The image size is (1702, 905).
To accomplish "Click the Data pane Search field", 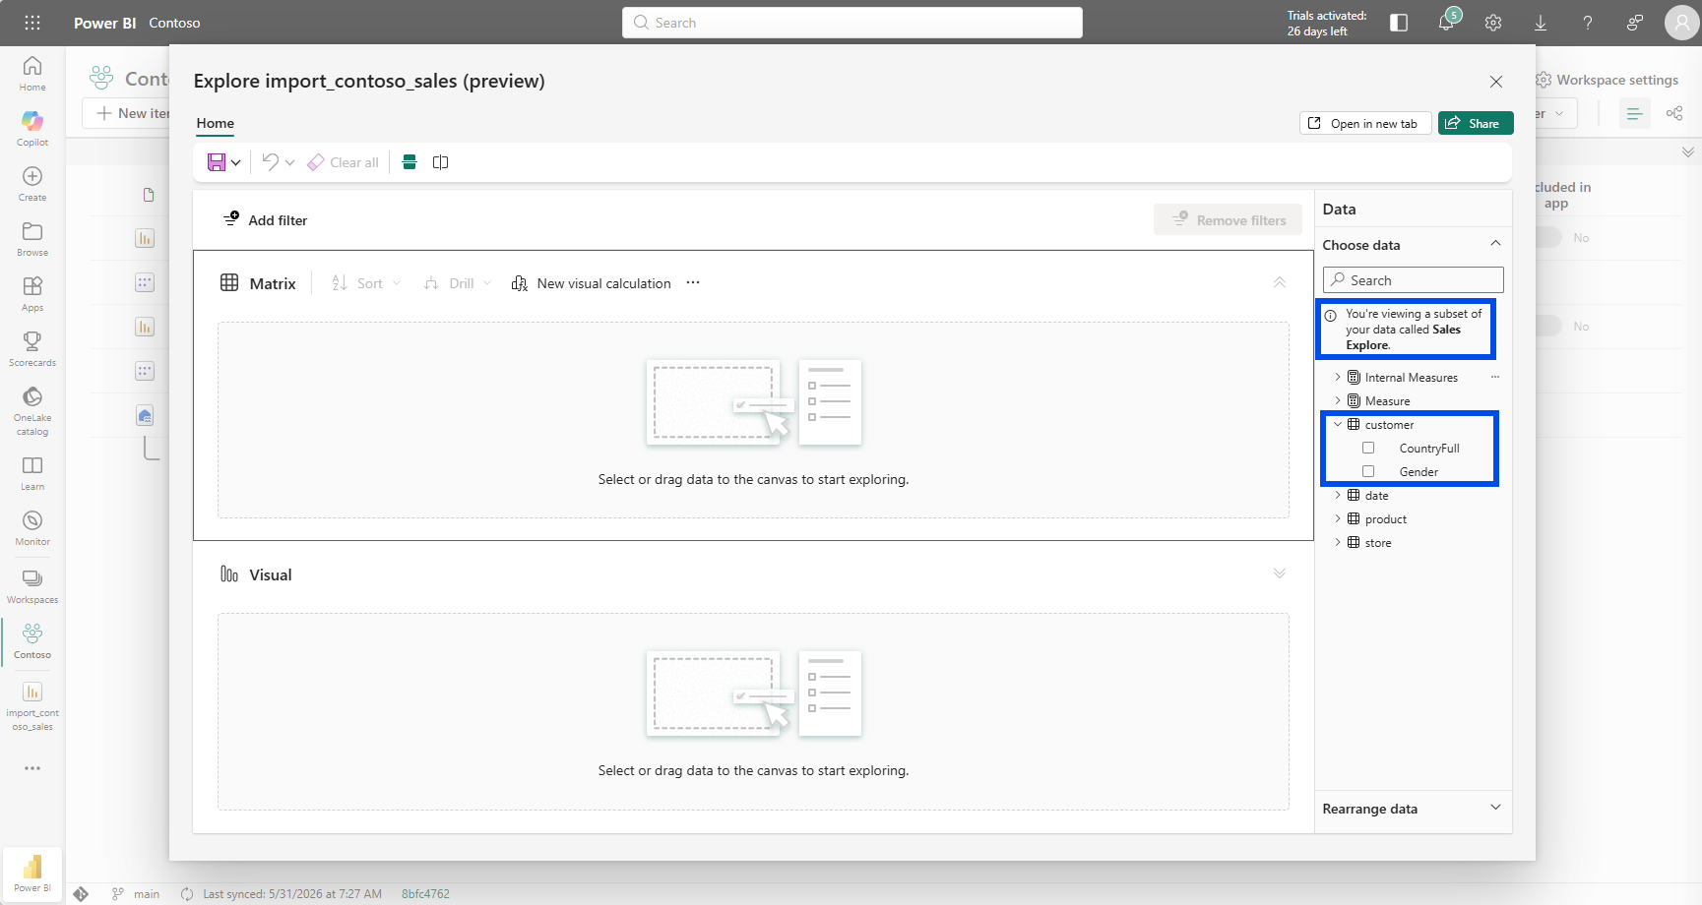I will tap(1414, 280).
